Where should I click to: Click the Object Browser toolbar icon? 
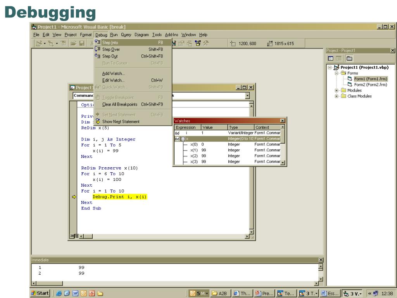[198, 43]
